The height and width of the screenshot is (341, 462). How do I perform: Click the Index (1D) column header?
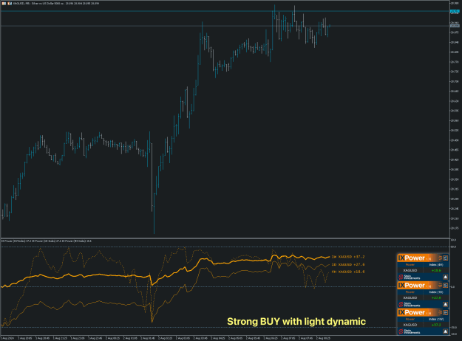(436, 292)
